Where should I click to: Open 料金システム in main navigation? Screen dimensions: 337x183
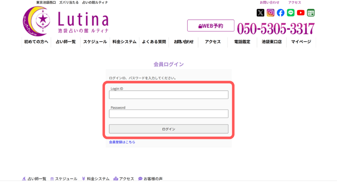(x=124, y=42)
